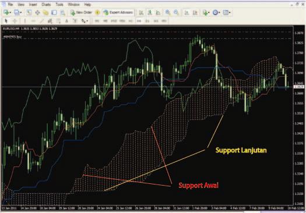Click the New Chart icon
This screenshot has height=213, width=306.
tap(6, 12)
